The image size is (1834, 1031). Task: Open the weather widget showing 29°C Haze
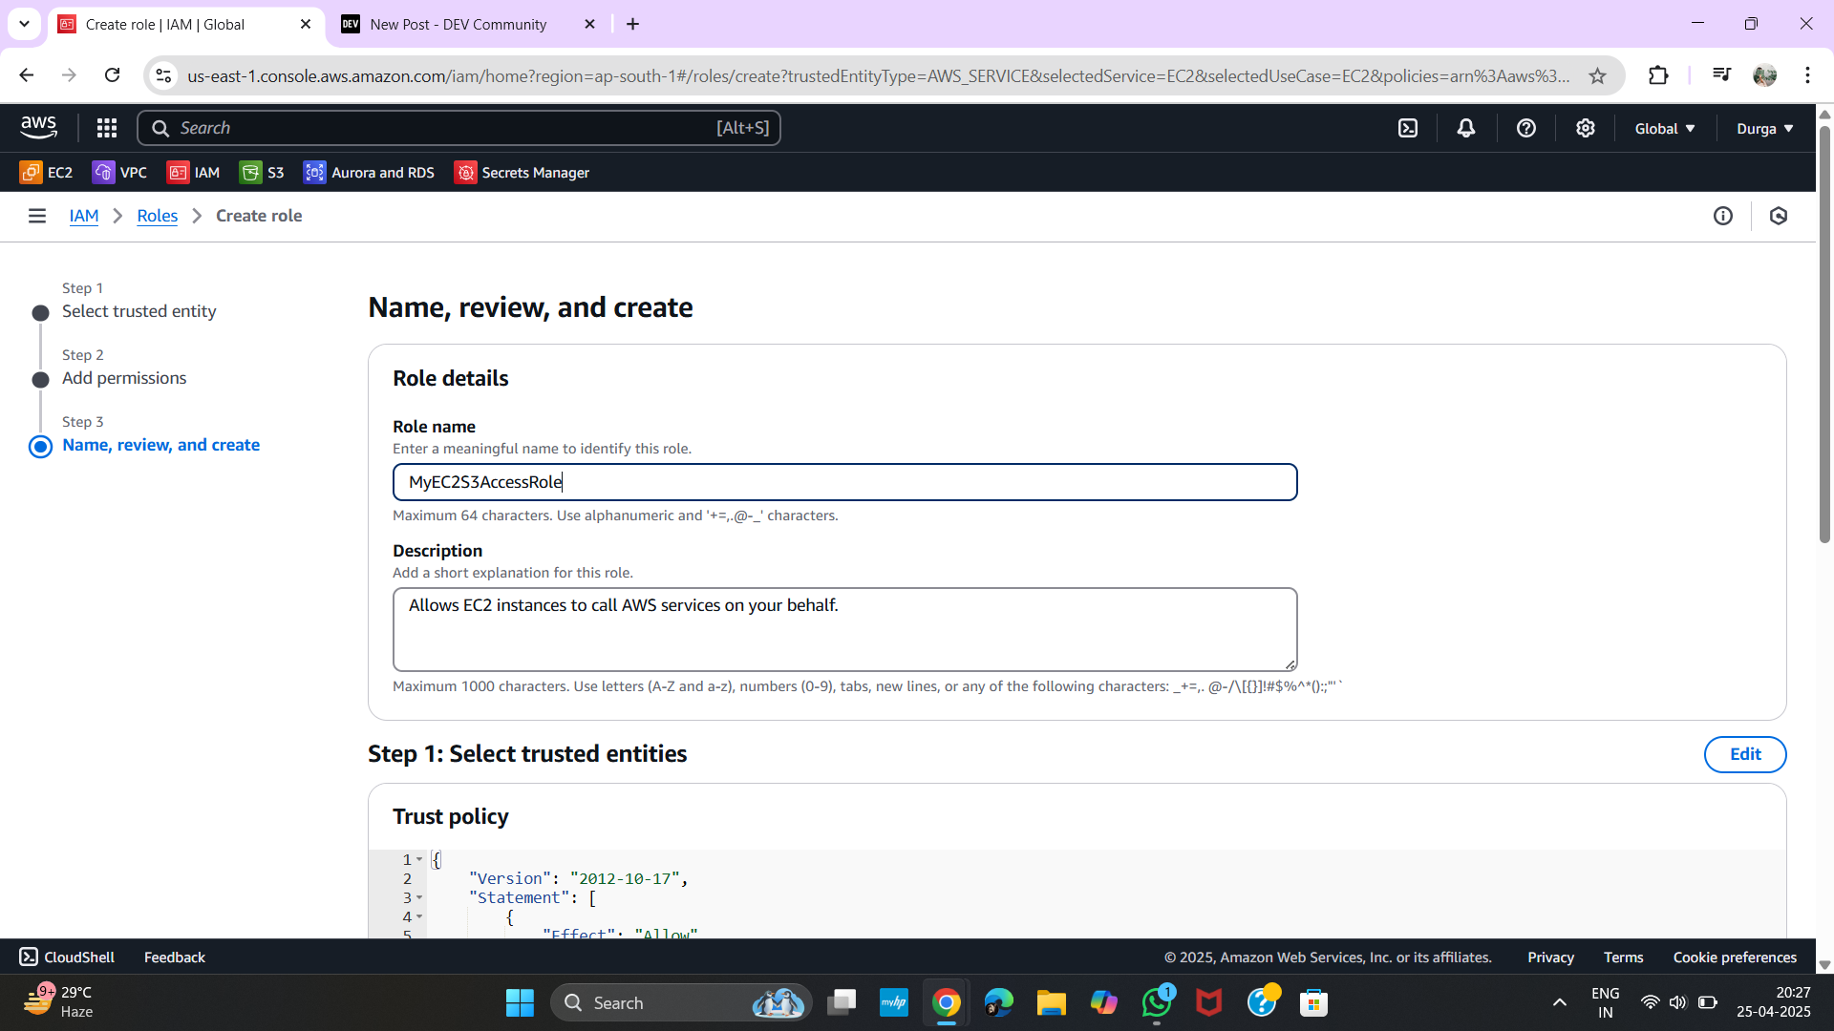tap(57, 1002)
